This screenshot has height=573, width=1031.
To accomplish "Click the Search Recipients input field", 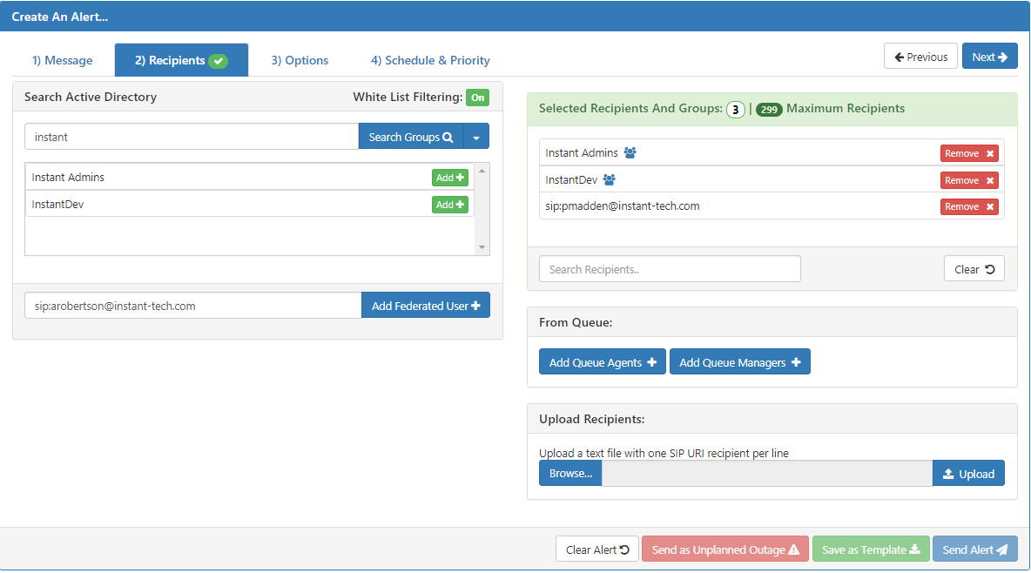I will pyautogui.click(x=670, y=269).
